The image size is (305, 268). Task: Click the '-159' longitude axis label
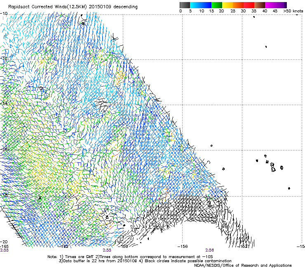pyautogui.click(x=123, y=247)
